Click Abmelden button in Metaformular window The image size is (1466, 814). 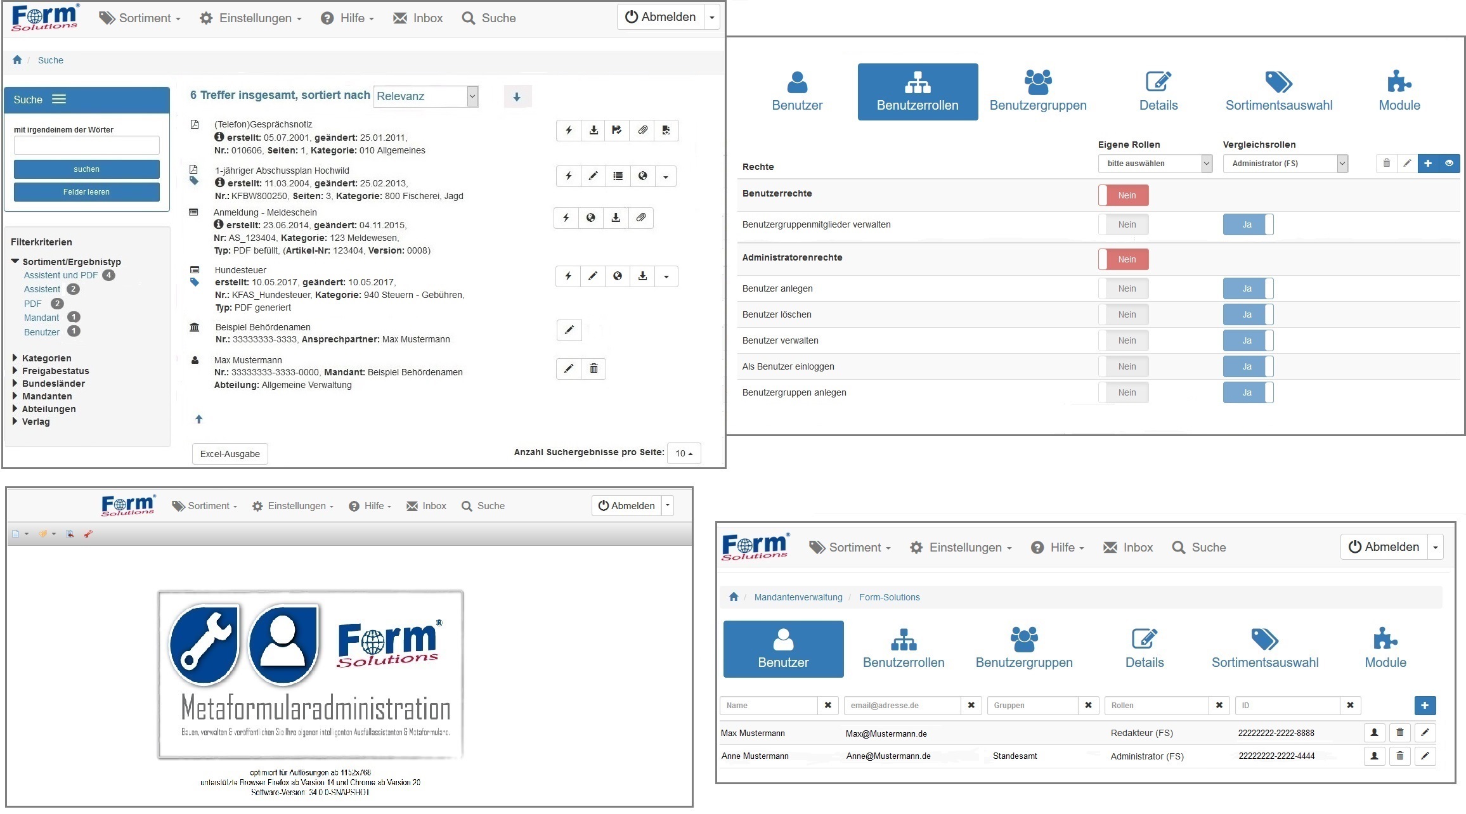[x=626, y=505]
